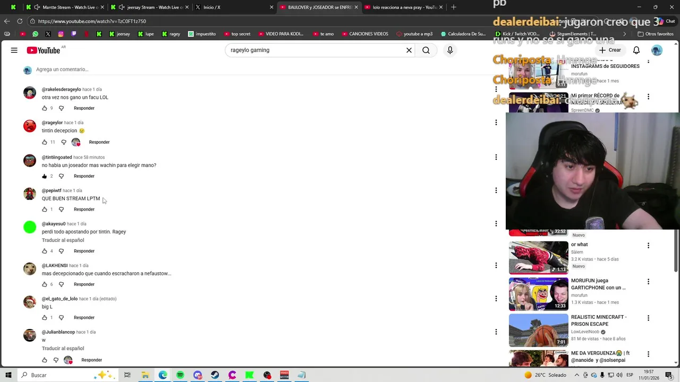This screenshot has width=680, height=382.
Task: Like @LAKHENSI's comment
Action: (x=45, y=284)
